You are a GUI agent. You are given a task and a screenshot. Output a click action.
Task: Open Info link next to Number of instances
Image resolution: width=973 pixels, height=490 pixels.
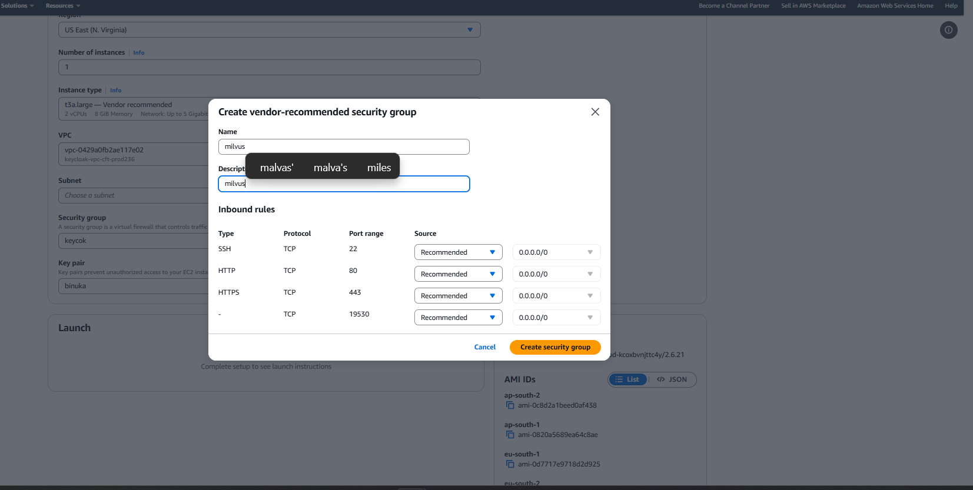click(138, 53)
